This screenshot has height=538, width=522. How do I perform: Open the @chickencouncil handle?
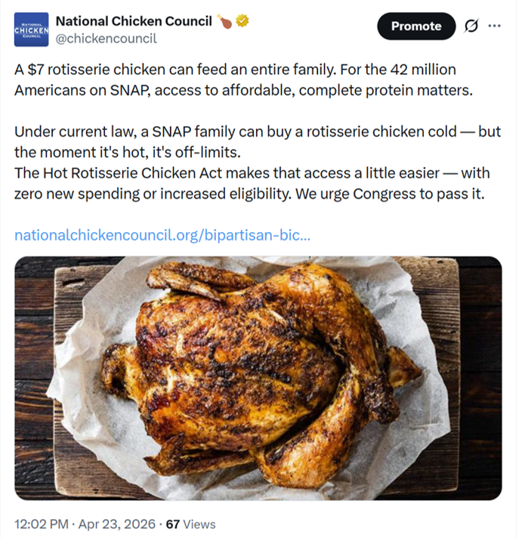106,39
